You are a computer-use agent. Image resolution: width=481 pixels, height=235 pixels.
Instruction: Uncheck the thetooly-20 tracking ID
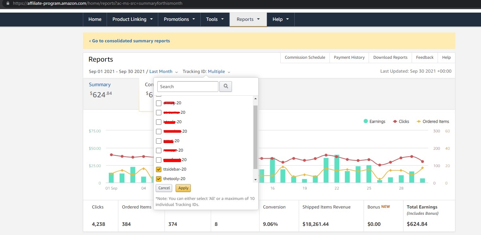tap(159, 179)
